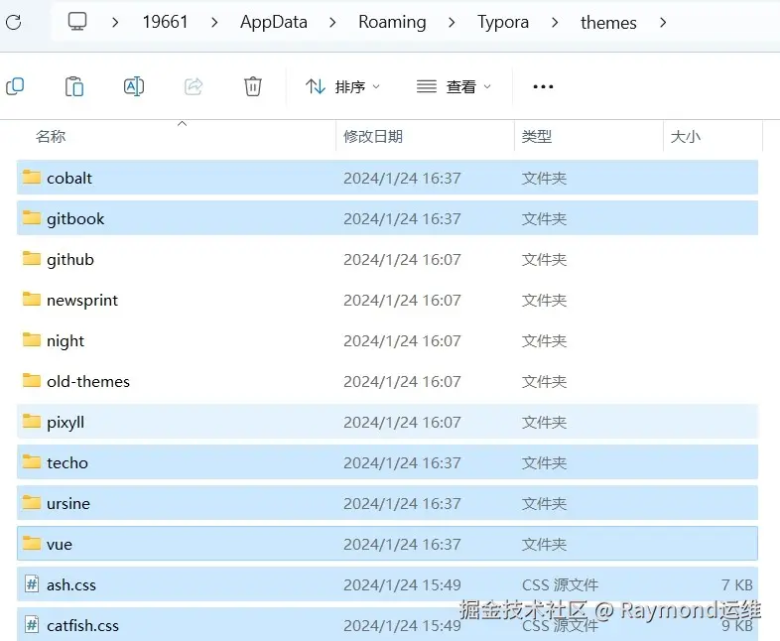Select the techo folder
Screen dimensions: 780x641
(387, 462)
